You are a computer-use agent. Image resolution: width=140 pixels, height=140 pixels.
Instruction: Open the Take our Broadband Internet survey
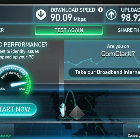point(104,72)
